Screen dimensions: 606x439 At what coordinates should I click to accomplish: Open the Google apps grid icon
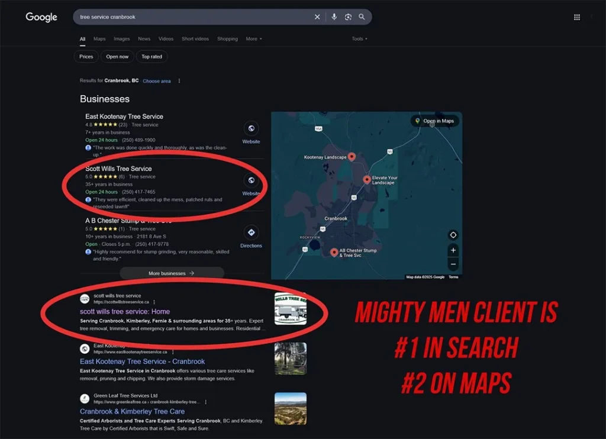576,17
